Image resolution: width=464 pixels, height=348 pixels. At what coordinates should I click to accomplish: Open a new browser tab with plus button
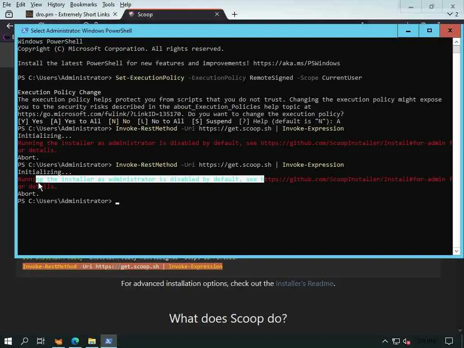point(234,14)
